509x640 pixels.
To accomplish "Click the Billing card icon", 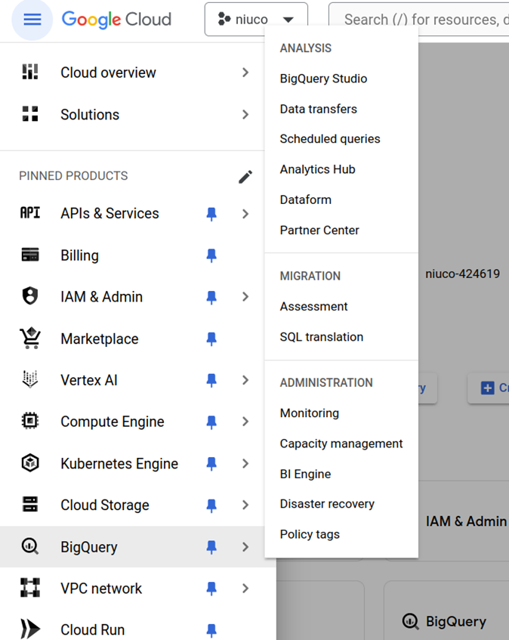I will 30,255.
